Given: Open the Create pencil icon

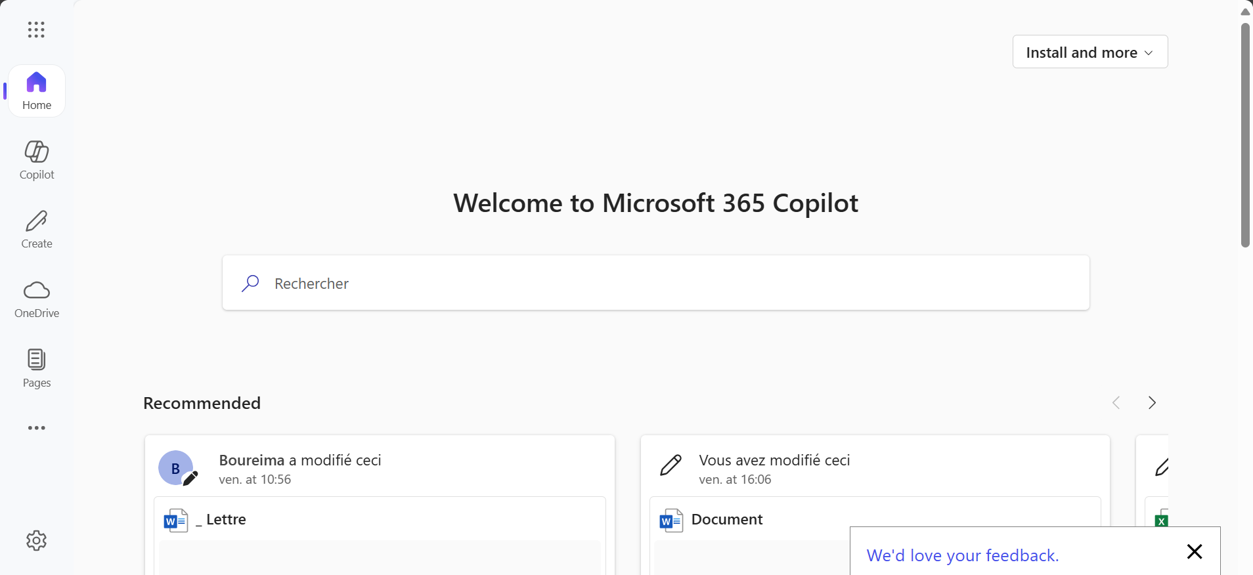Looking at the screenshot, I should (x=37, y=229).
